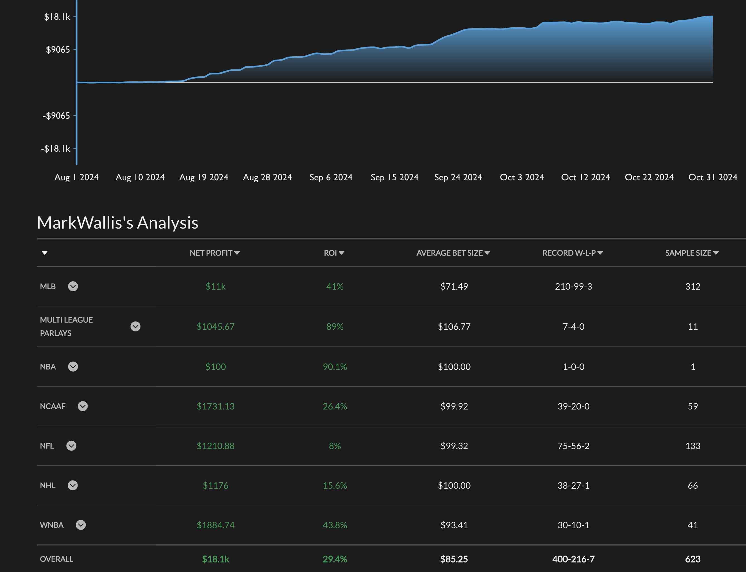Screen dimensions: 746x572
Task: Click WNBA net profit $1884.74
Action: [x=215, y=525]
